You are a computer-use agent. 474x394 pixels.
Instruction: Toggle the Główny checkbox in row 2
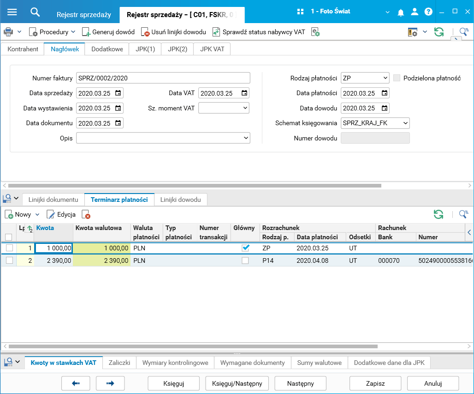pyautogui.click(x=245, y=261)
